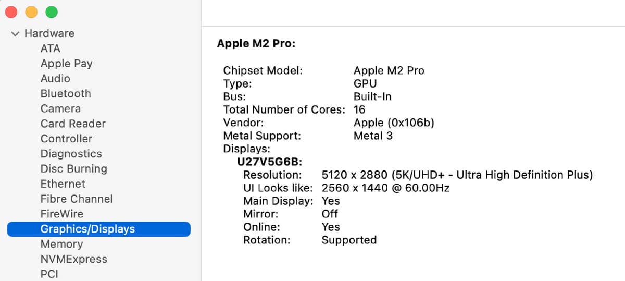Screen dimensions: 625x281
Task: Select the Fibre Channel entry
Action: tap(77, 199)
